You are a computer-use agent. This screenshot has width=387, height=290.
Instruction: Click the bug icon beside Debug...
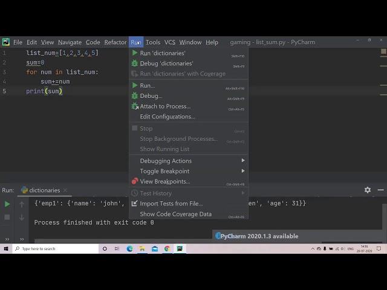135,95
